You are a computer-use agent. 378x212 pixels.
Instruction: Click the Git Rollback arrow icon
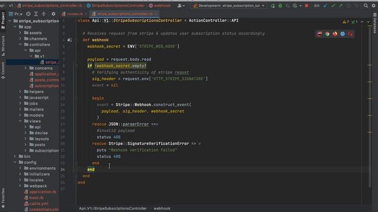tap(356, 5)
